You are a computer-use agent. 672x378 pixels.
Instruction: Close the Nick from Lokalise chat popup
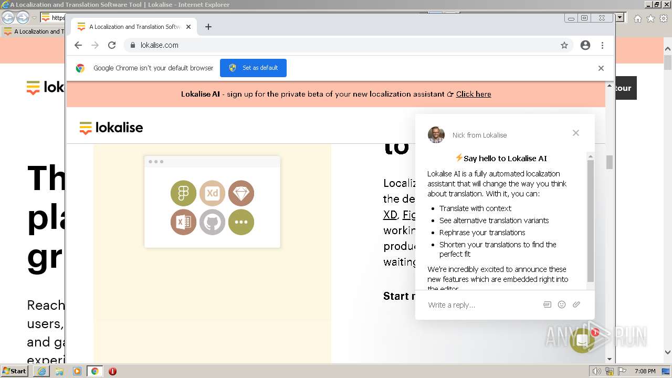point(576,133)
